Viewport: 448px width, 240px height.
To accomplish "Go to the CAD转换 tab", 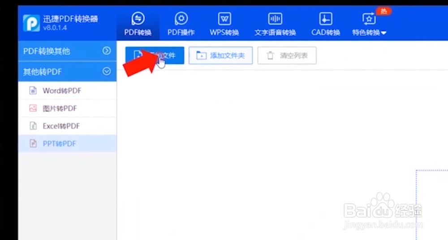I will tap(326, 24).
